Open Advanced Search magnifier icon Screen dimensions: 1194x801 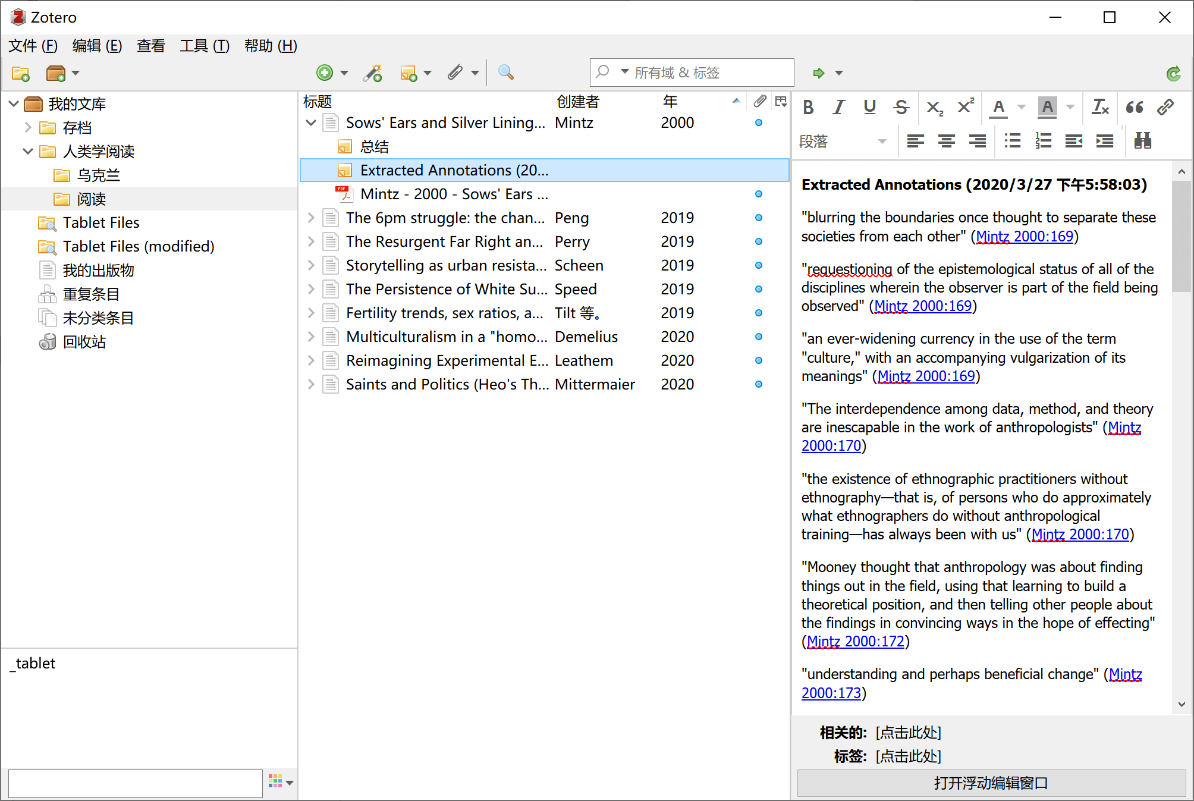506,73
